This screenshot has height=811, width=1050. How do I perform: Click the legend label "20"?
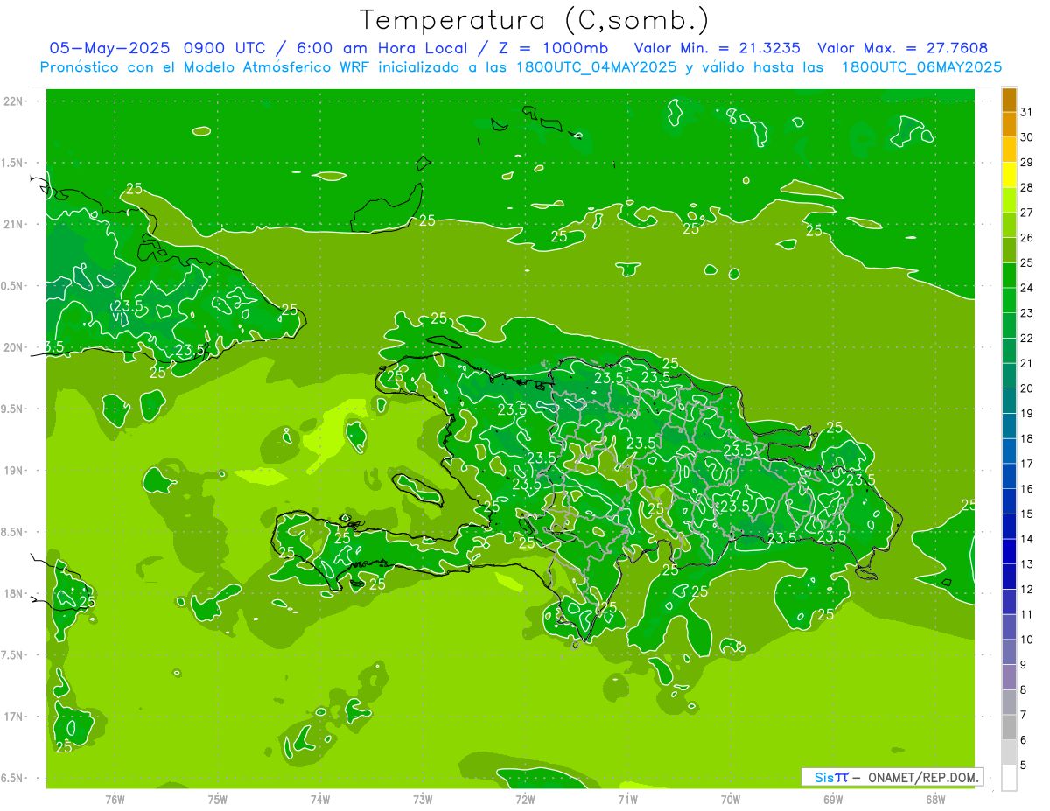coord(1026,388)
